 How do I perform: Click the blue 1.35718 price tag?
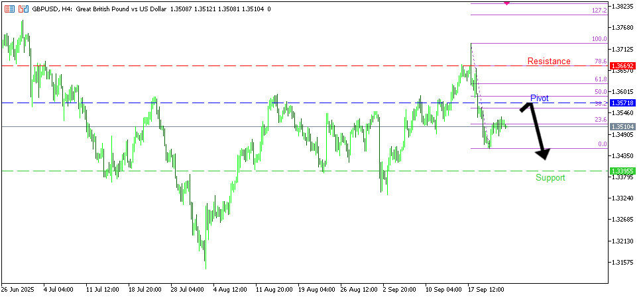pyautogui.click(x=622, y=103)
